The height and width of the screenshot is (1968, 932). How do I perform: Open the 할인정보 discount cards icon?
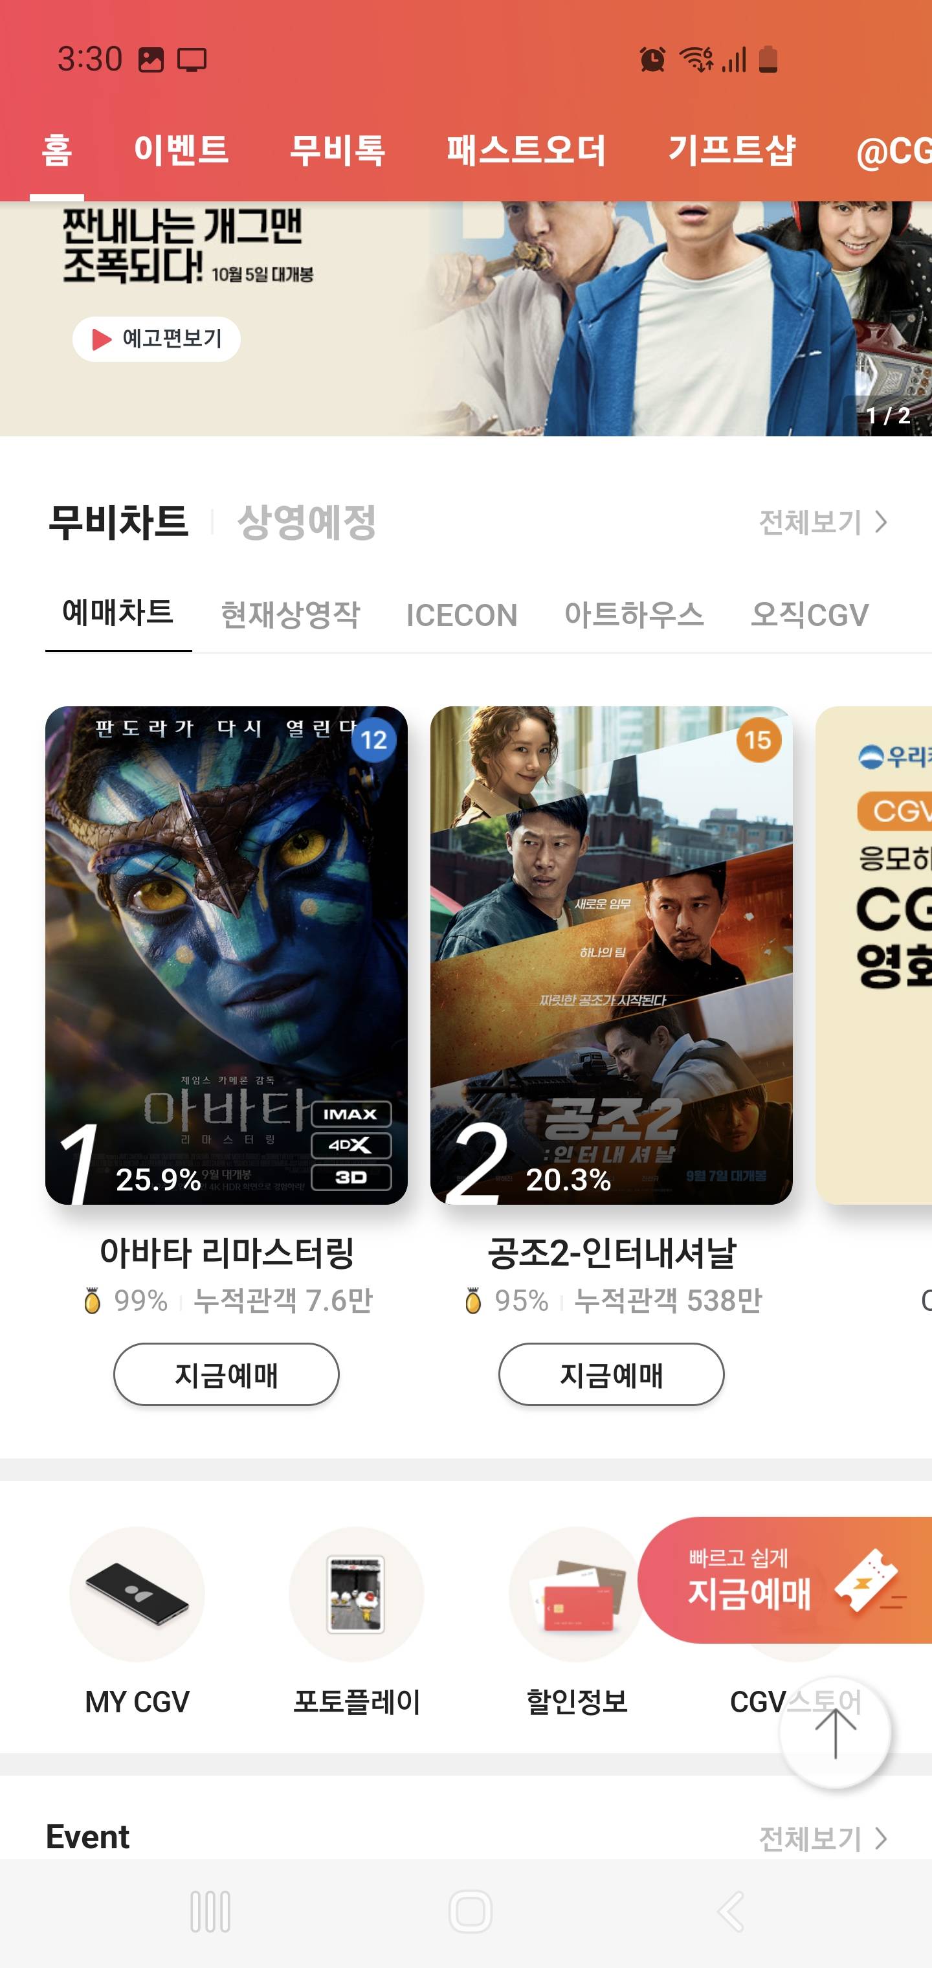pyautogui.click(x=576, y=1594)
